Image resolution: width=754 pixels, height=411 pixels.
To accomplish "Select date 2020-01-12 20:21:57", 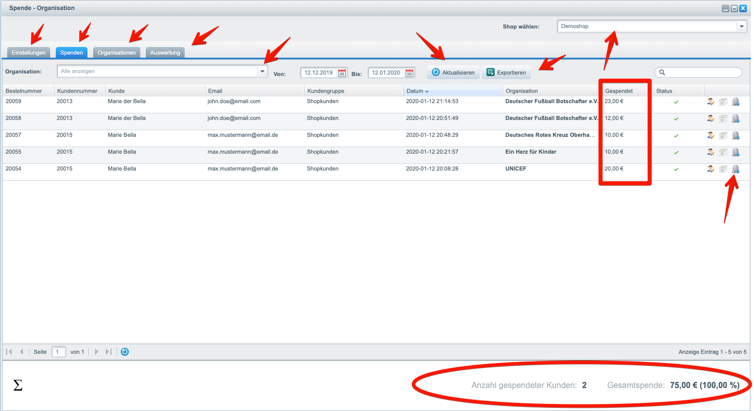I will 432,152.
